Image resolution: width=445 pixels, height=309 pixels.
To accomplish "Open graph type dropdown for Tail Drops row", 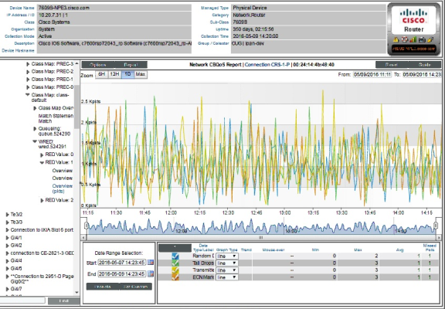I will click(x=227, y=263).
